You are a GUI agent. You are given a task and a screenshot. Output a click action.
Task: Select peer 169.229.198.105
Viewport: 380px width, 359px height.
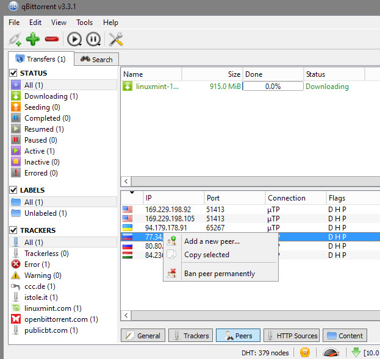[x=250, y=218]
